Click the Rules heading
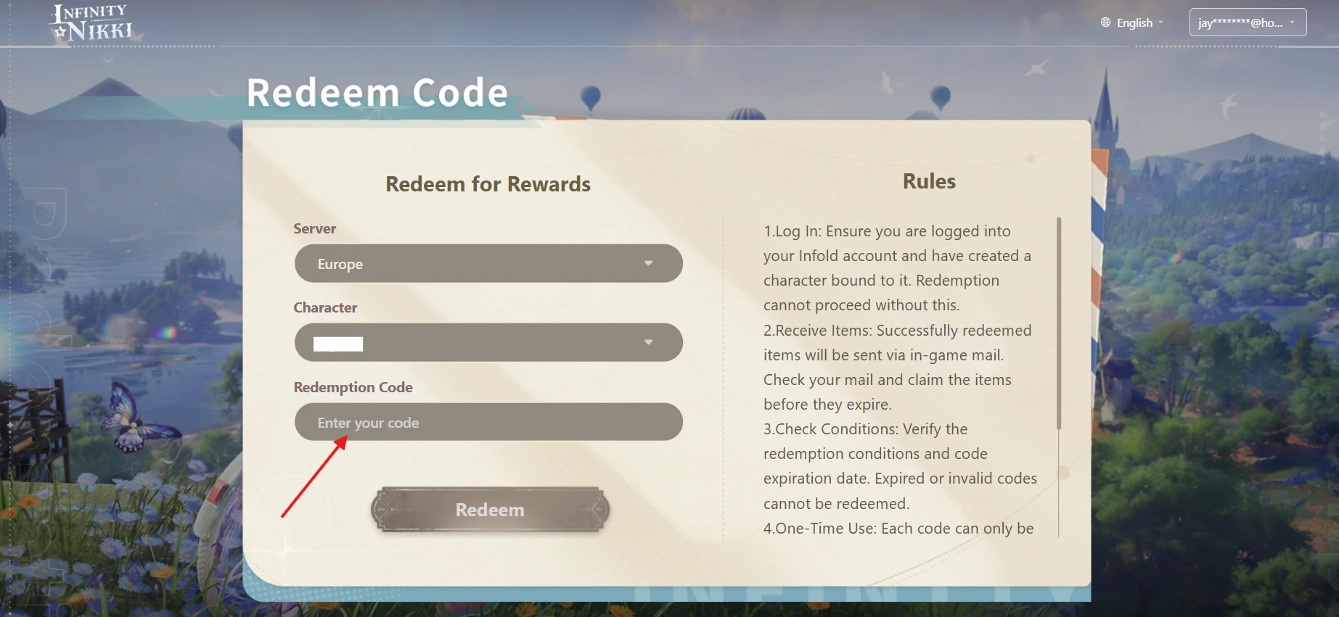The width and height of the screenshot is (1339, 617). 929,181
